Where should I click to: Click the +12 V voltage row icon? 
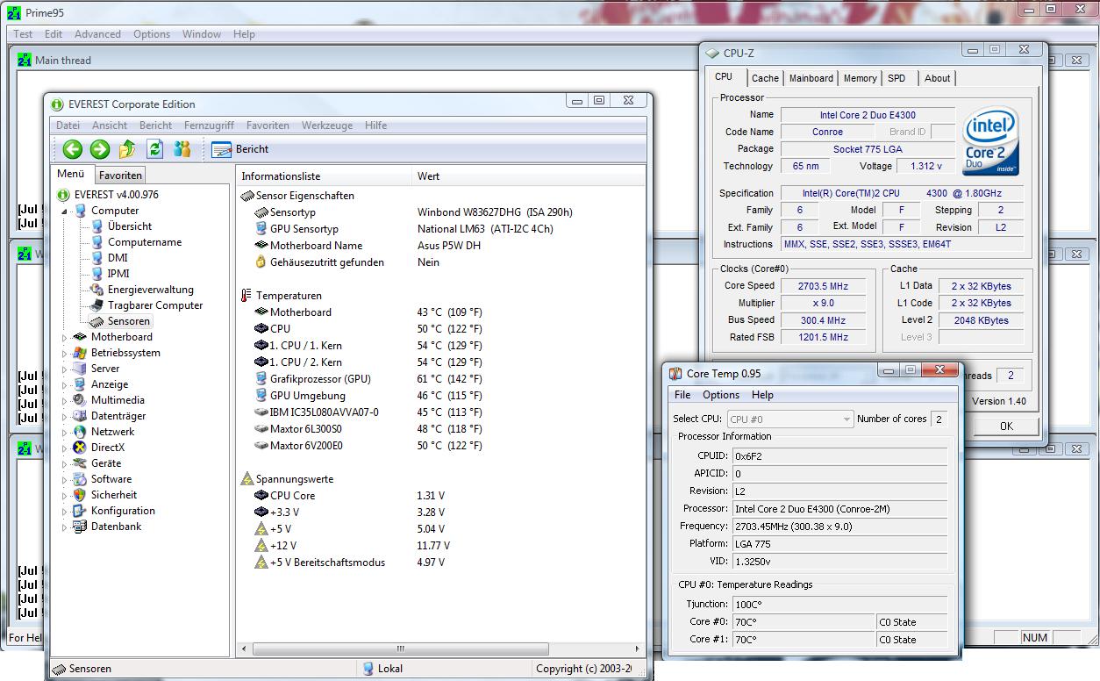[x=261, y=546]
